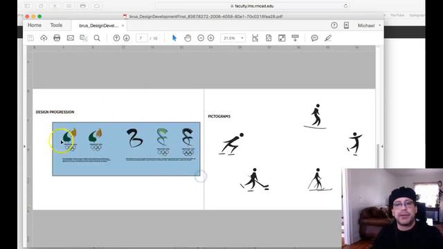Open the Michael account dropdown
This screenshot has height=249, width=443.
pyautogui.click(x=369, y=26)
